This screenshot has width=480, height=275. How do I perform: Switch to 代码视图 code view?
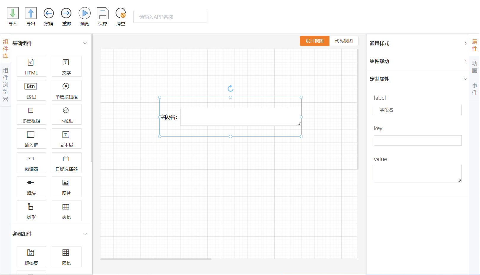coord(344,41)
